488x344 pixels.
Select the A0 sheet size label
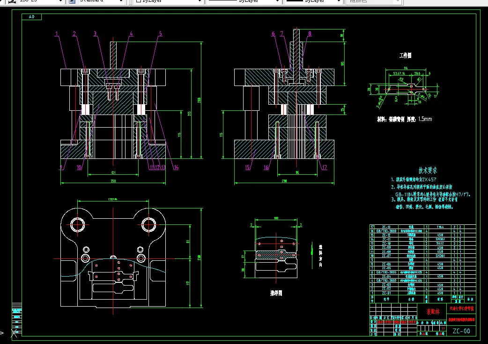click(x=32, y=17)
